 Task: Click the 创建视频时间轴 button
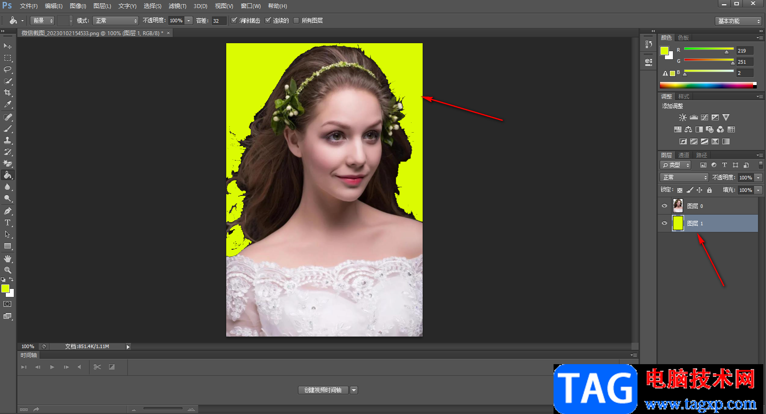point(323,390)
